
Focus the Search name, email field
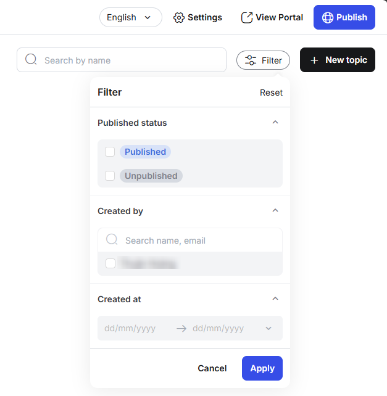(x=190, y=240)
